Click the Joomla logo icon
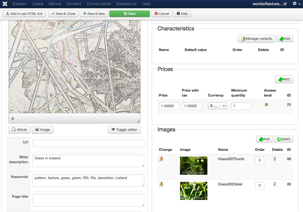The height and width of the screenshot is (212, 303). pyautogui.click(x=5, y=4)
